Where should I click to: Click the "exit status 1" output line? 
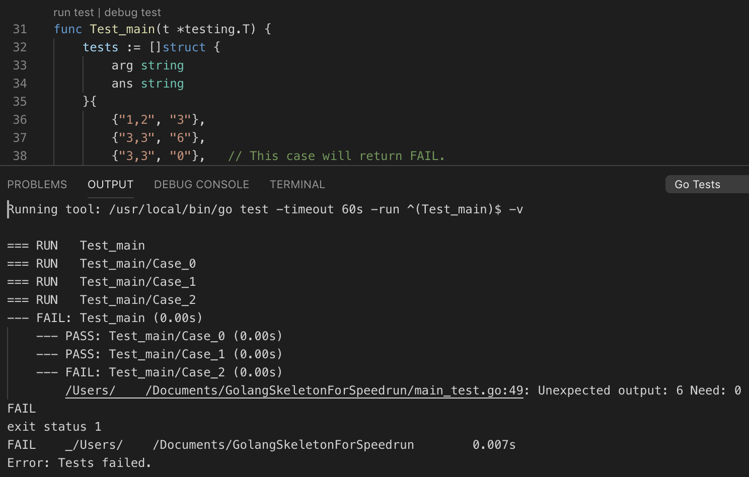coord(54,427)
